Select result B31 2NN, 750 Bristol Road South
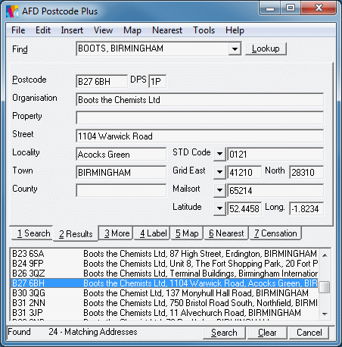 pyautogui.click(x=164, y=303)
